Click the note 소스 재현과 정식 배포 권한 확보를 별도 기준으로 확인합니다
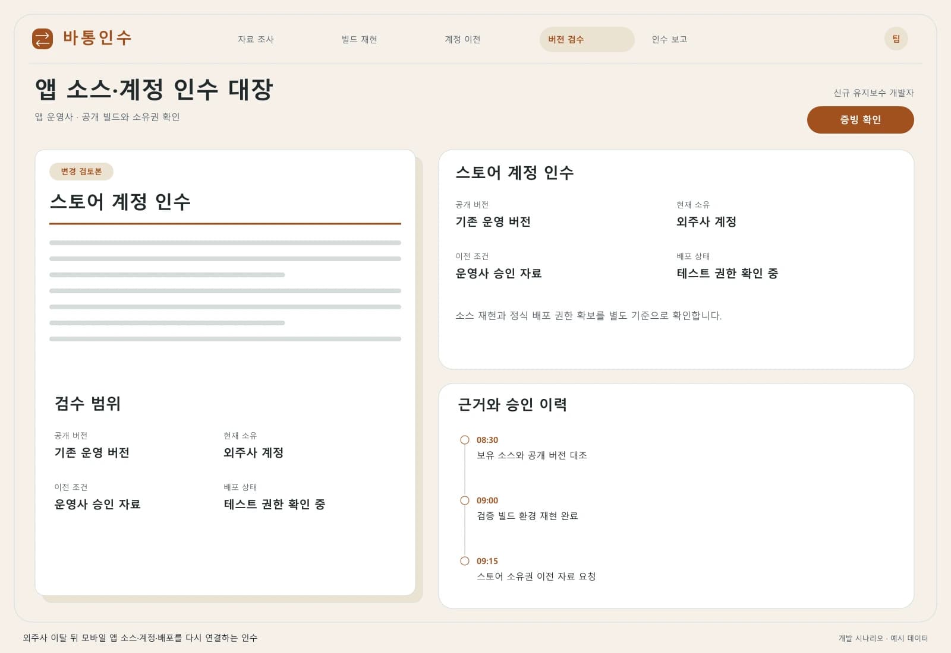The image size is (951, 653). pyautogui.click(x=588, y=316)
